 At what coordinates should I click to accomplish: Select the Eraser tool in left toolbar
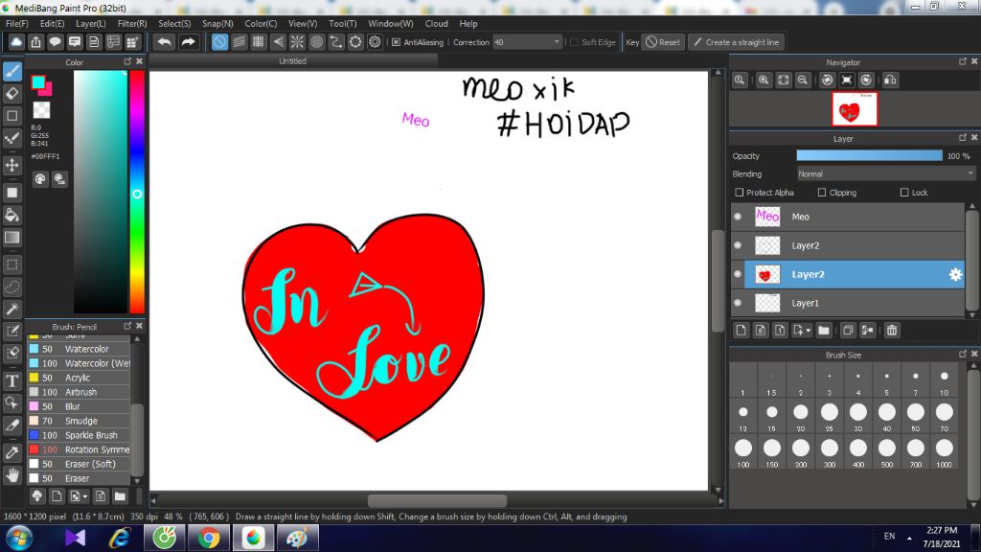[11, 94]
